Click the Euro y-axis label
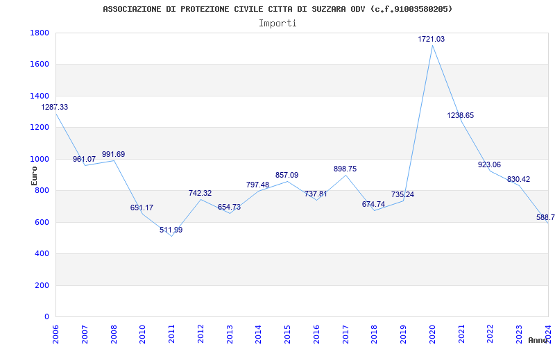The width and height of the screenshot is (555, 347). 34,176
